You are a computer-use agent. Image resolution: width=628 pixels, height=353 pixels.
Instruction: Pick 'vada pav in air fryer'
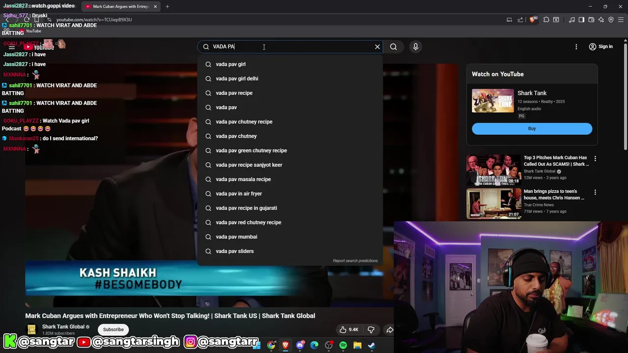[x=290, y=194]
